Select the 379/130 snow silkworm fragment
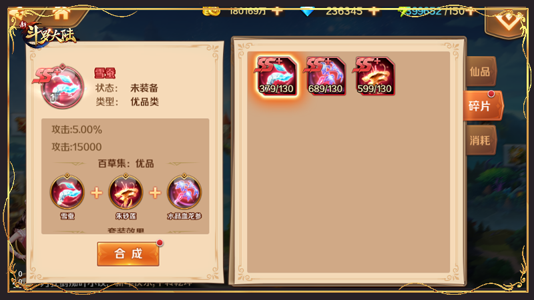Viewport: 534px width, 300px height. pos(276,76)
